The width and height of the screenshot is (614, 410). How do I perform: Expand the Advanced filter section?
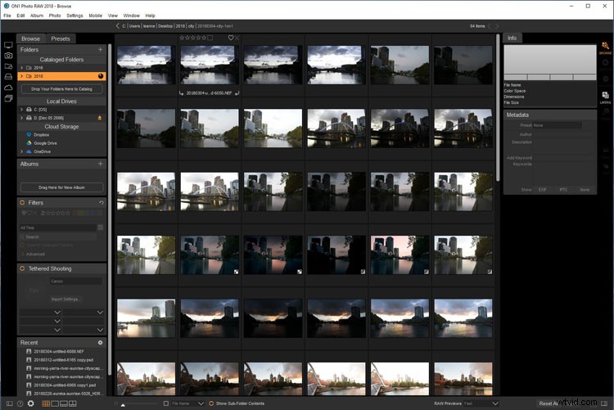pyautogui.click(x=22, y=255)
